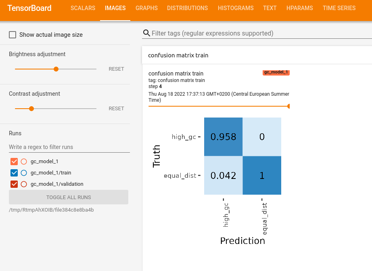Screen dimensions: 372x271
Task: Go to the Histograms tab
Action: point(236,8)
